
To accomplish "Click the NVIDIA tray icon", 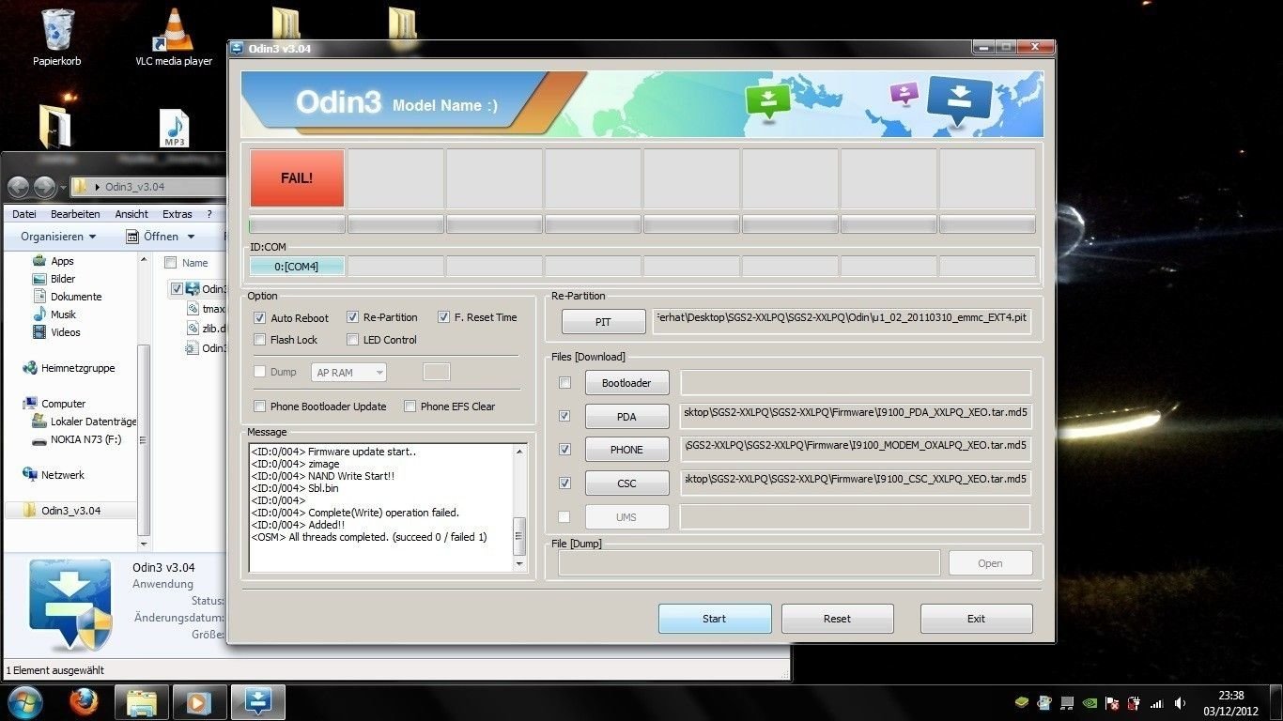I will [1089, 703].
